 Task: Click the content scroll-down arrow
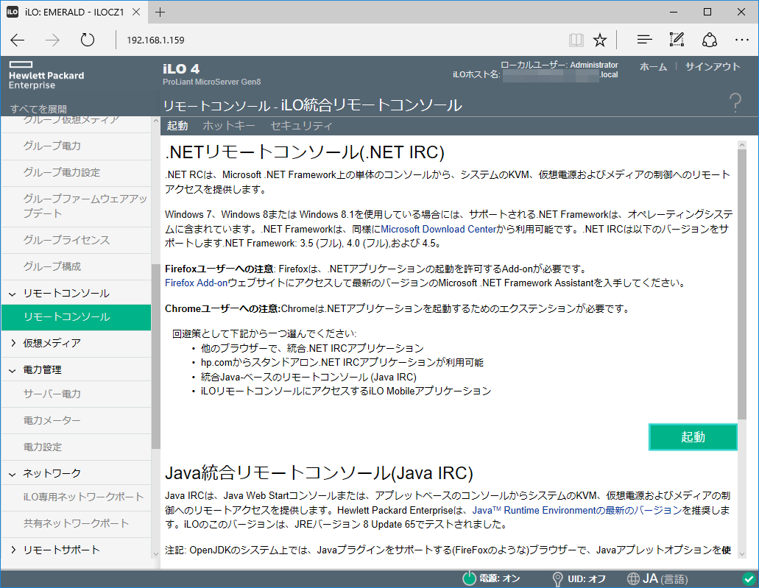click(742, 553)
